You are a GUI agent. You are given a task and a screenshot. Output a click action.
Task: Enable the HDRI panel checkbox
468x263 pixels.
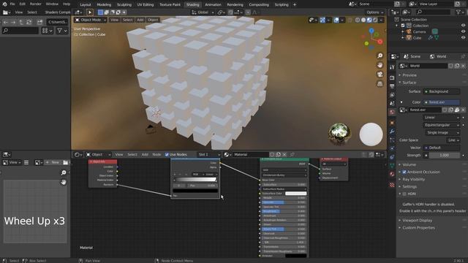[x=404, y=194]
